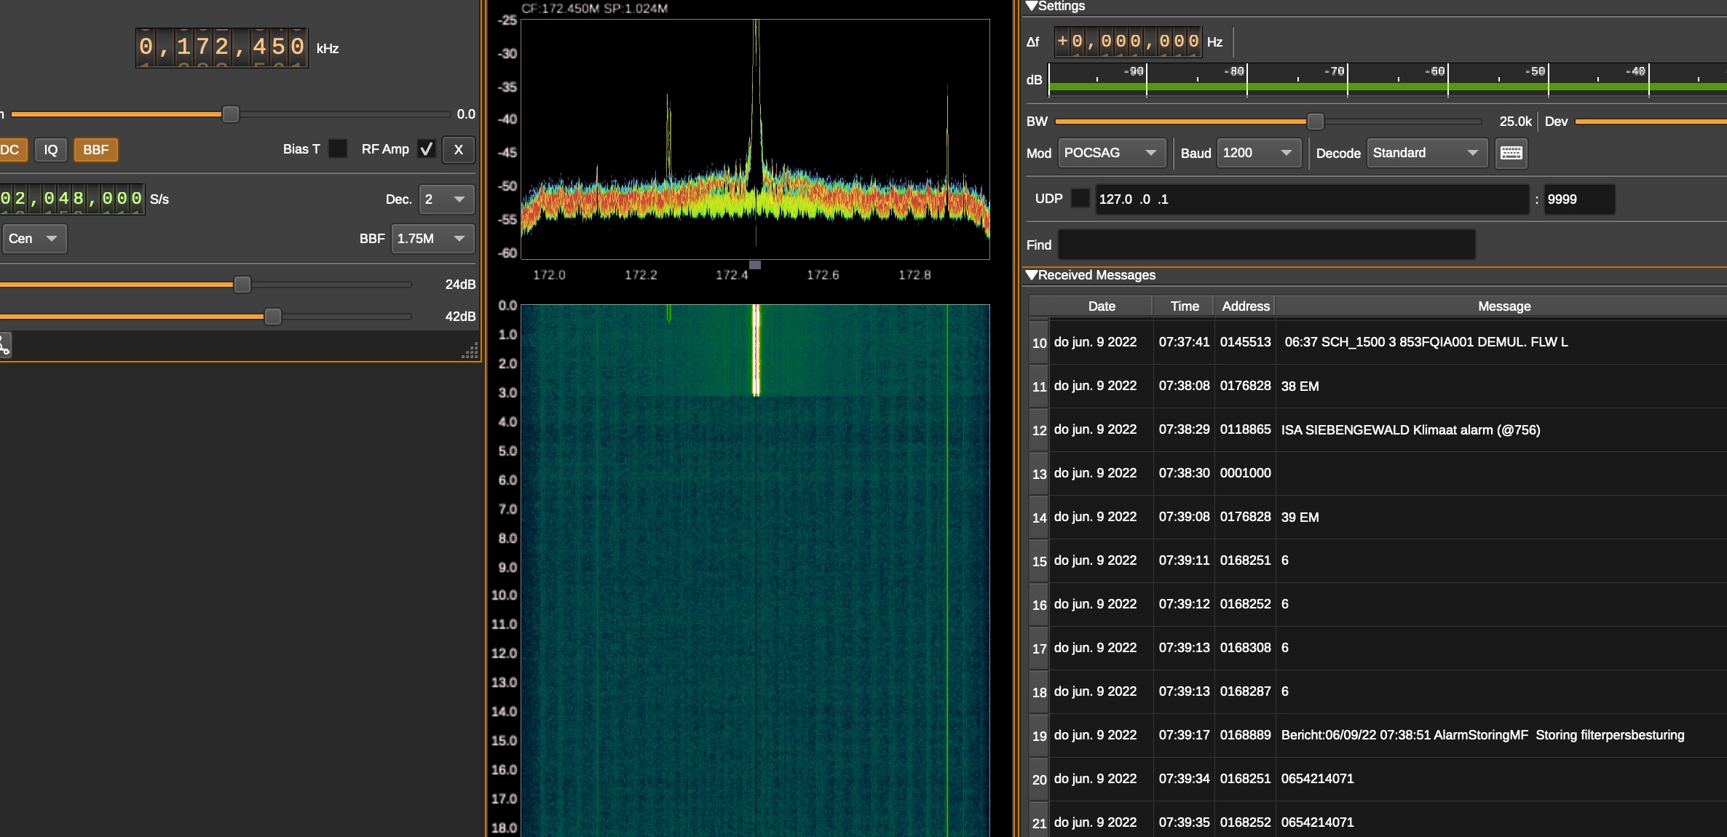This screenshot has height=837, width=1727.
Task: Open the Mod dropdown showing POCSAG
Action: [1112, 154]
